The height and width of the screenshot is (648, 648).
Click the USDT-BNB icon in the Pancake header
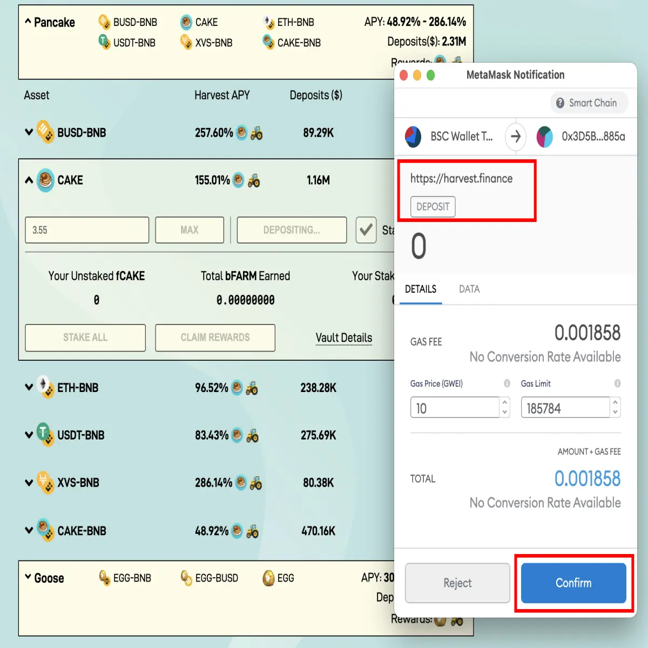coord(104,42)
